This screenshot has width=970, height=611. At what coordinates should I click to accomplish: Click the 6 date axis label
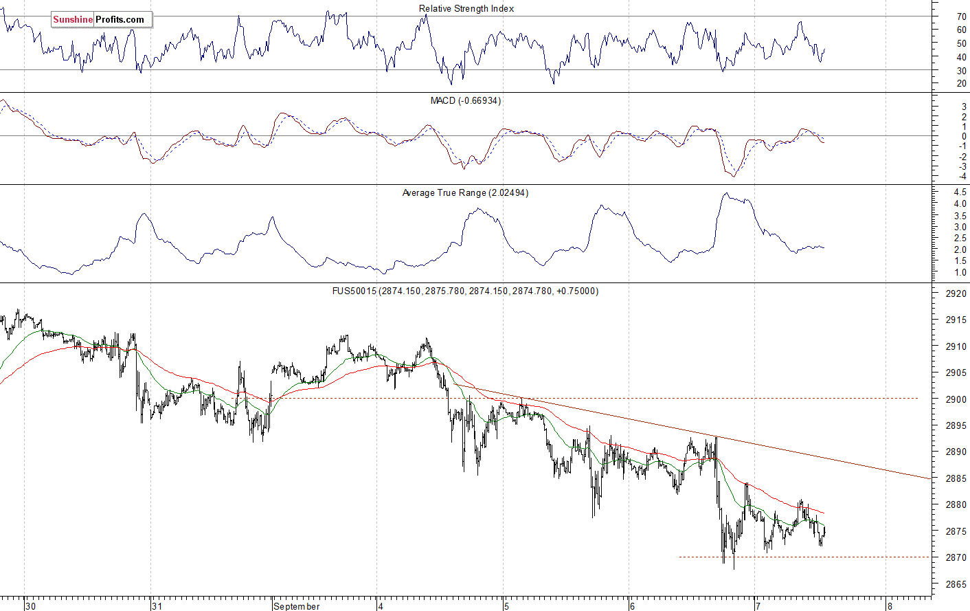coord(632,606)
